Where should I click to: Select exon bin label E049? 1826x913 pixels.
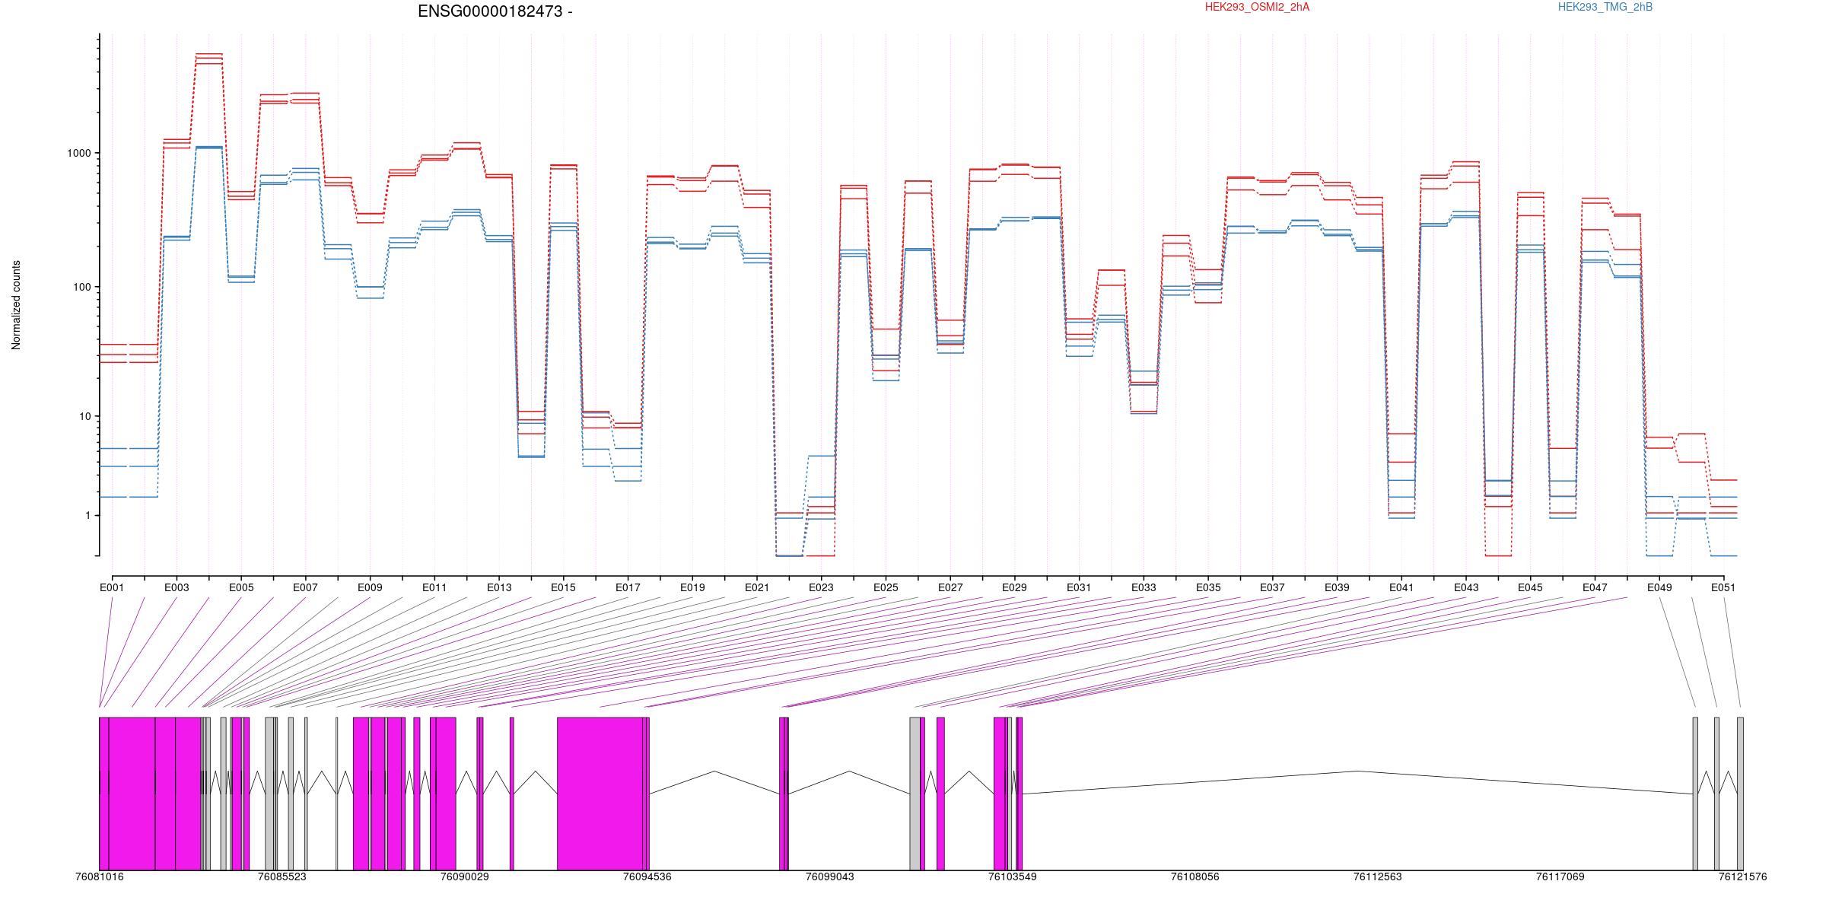(1659, 587)
